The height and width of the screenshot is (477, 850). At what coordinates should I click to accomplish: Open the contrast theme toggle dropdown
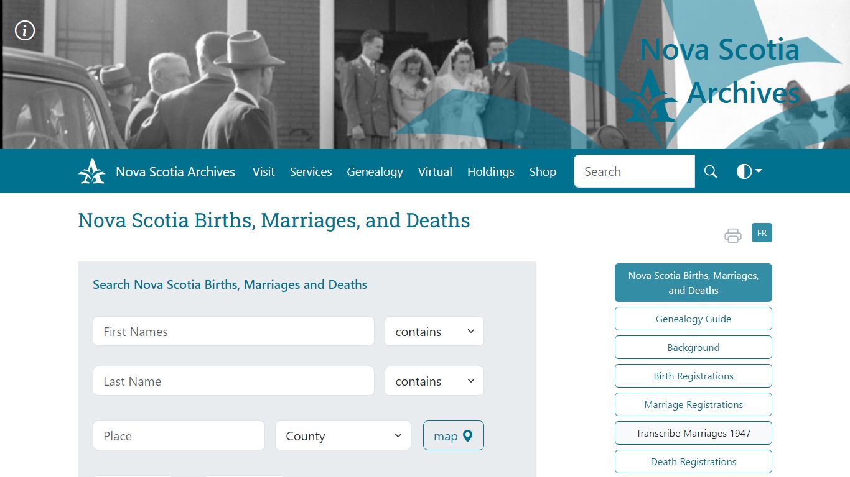(749, 171)
